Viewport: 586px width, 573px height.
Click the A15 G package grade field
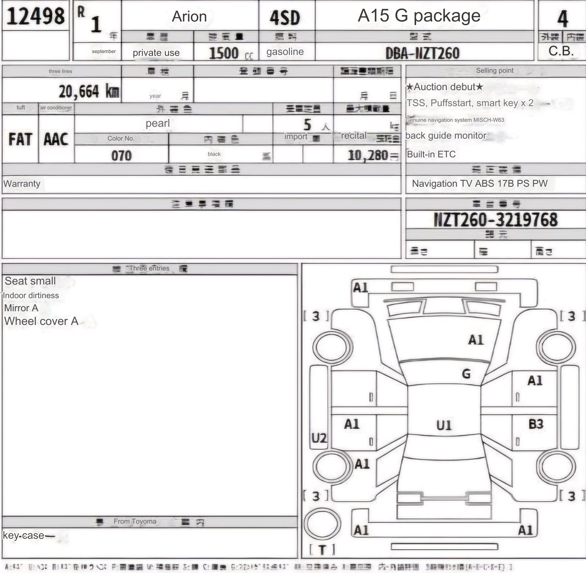tap(419, 16)
